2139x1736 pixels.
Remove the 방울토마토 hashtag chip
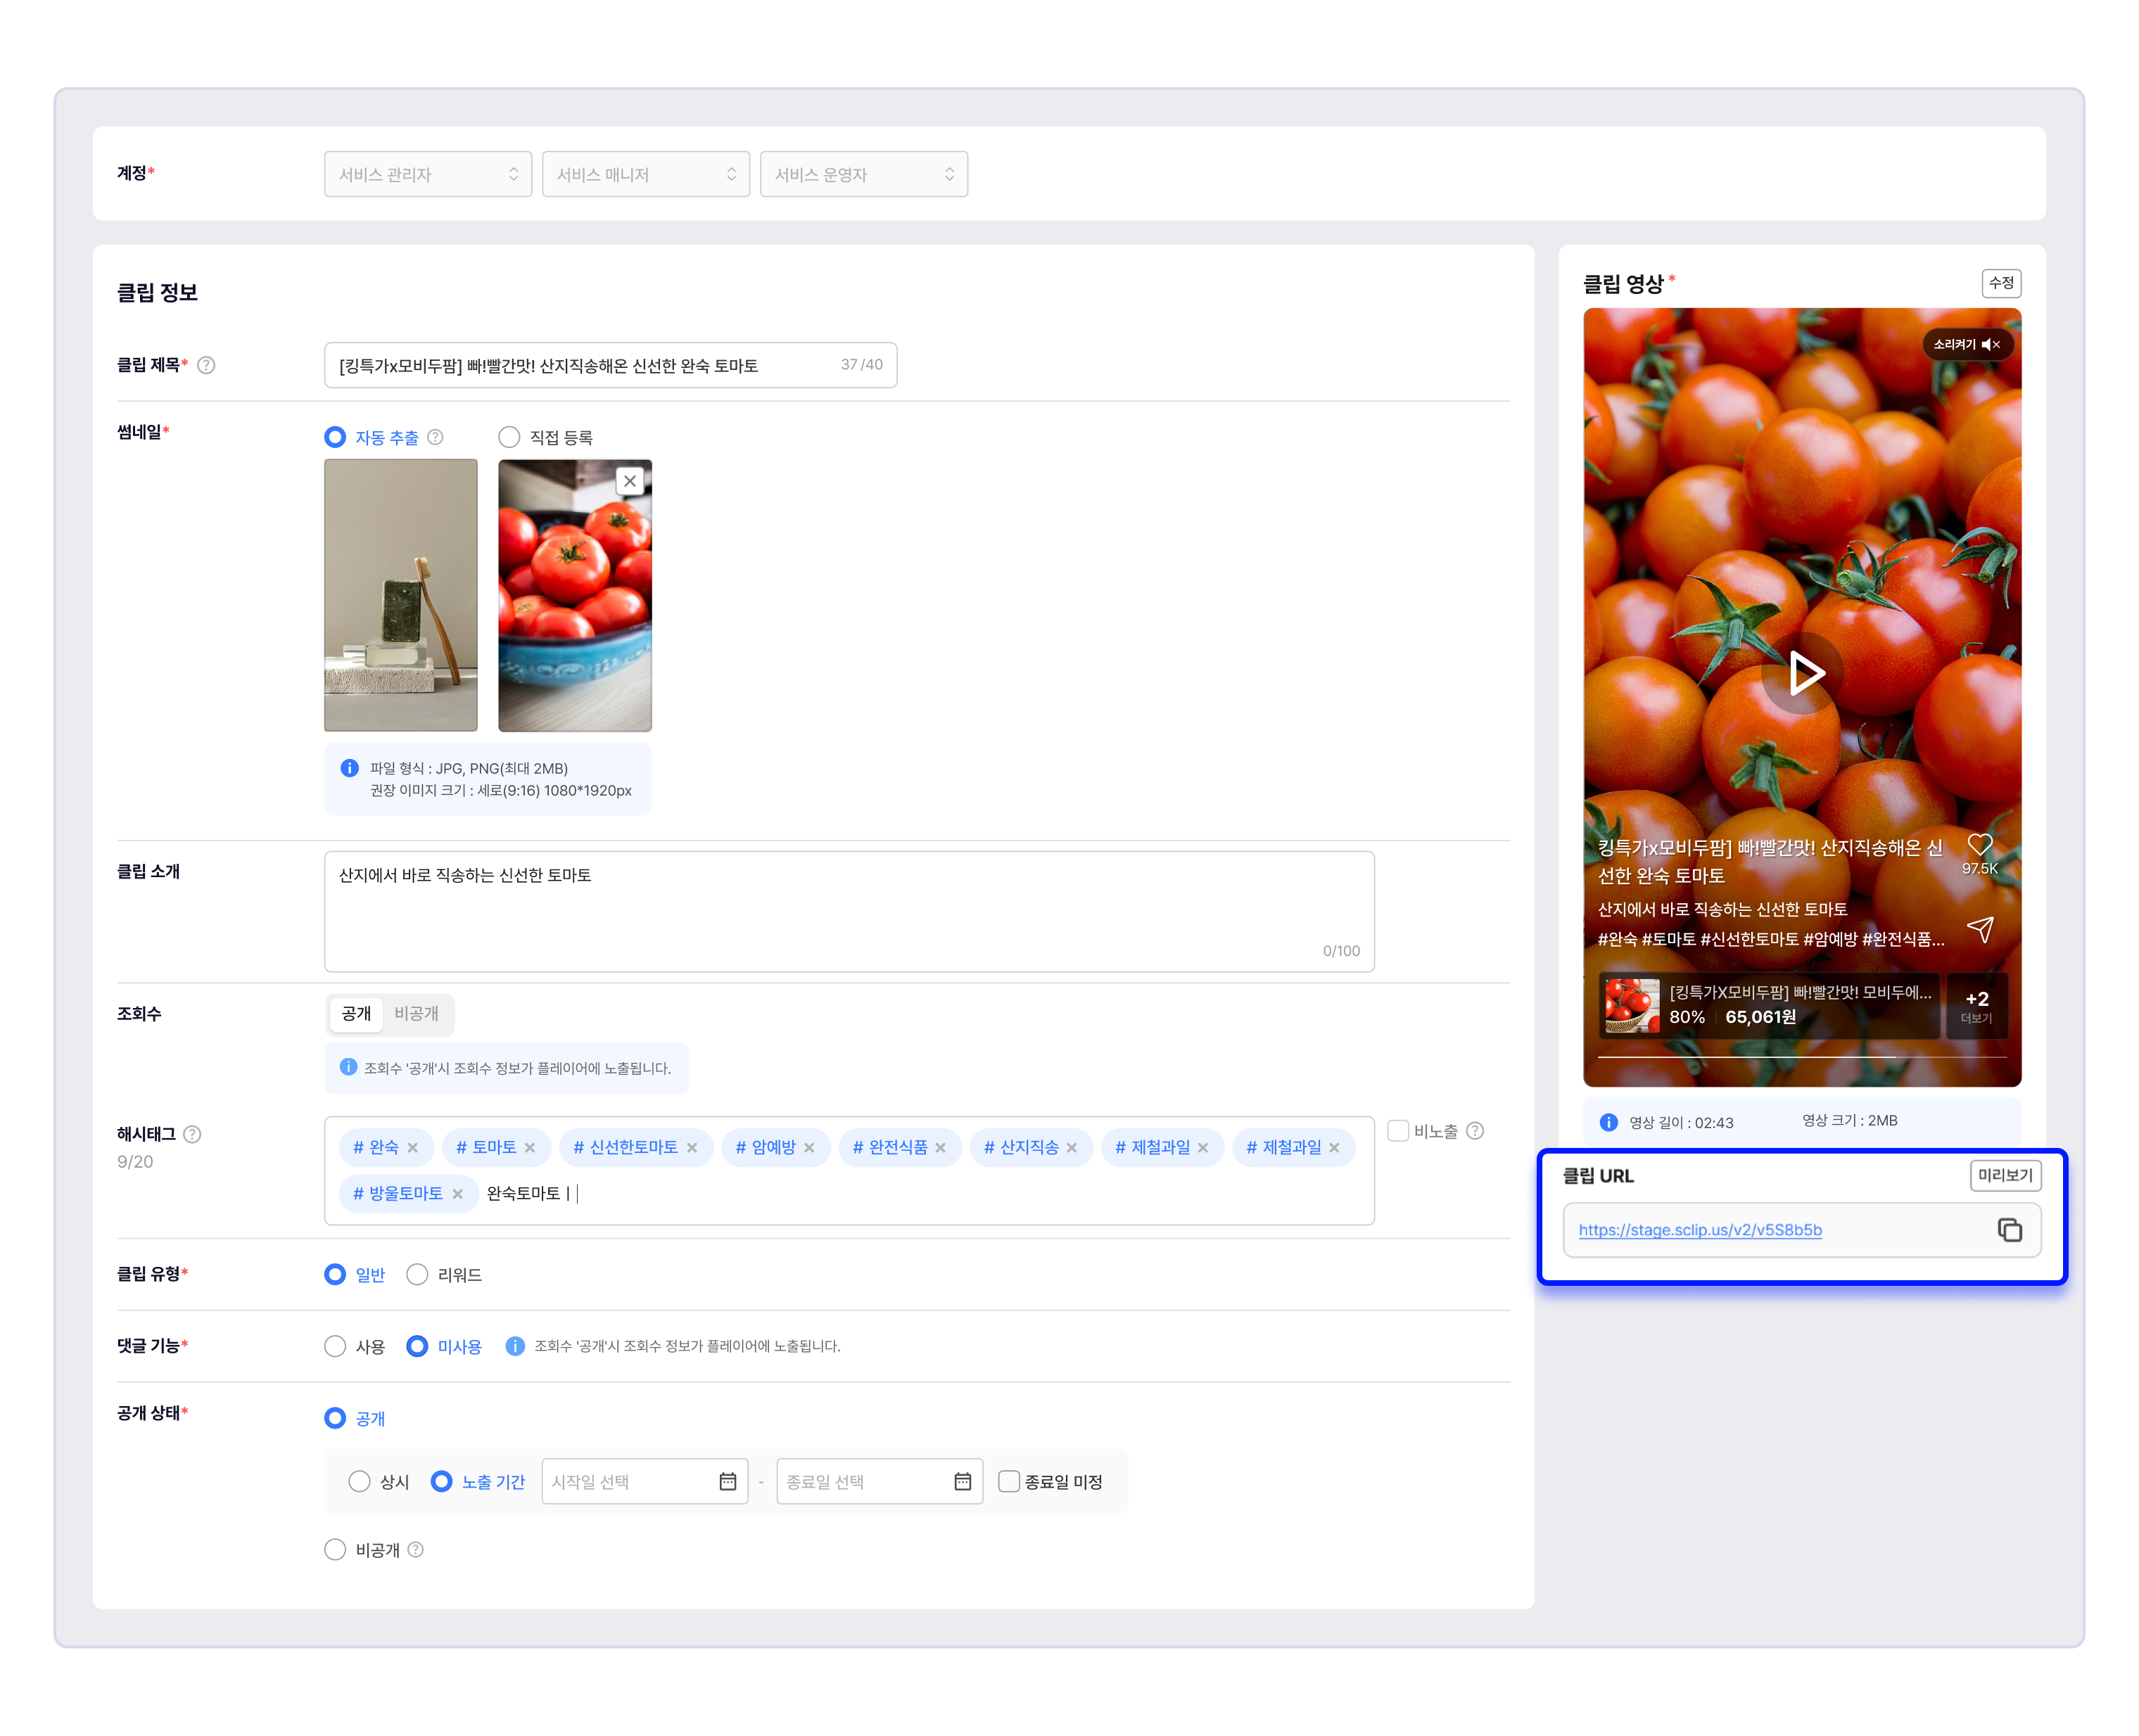pos(457,1193)
